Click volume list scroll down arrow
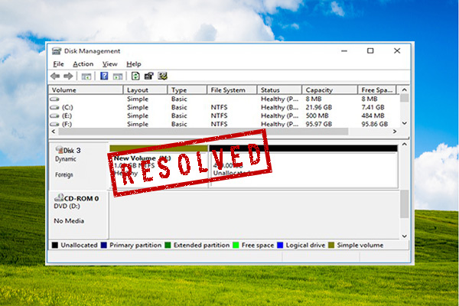 (x=404, y=123)
